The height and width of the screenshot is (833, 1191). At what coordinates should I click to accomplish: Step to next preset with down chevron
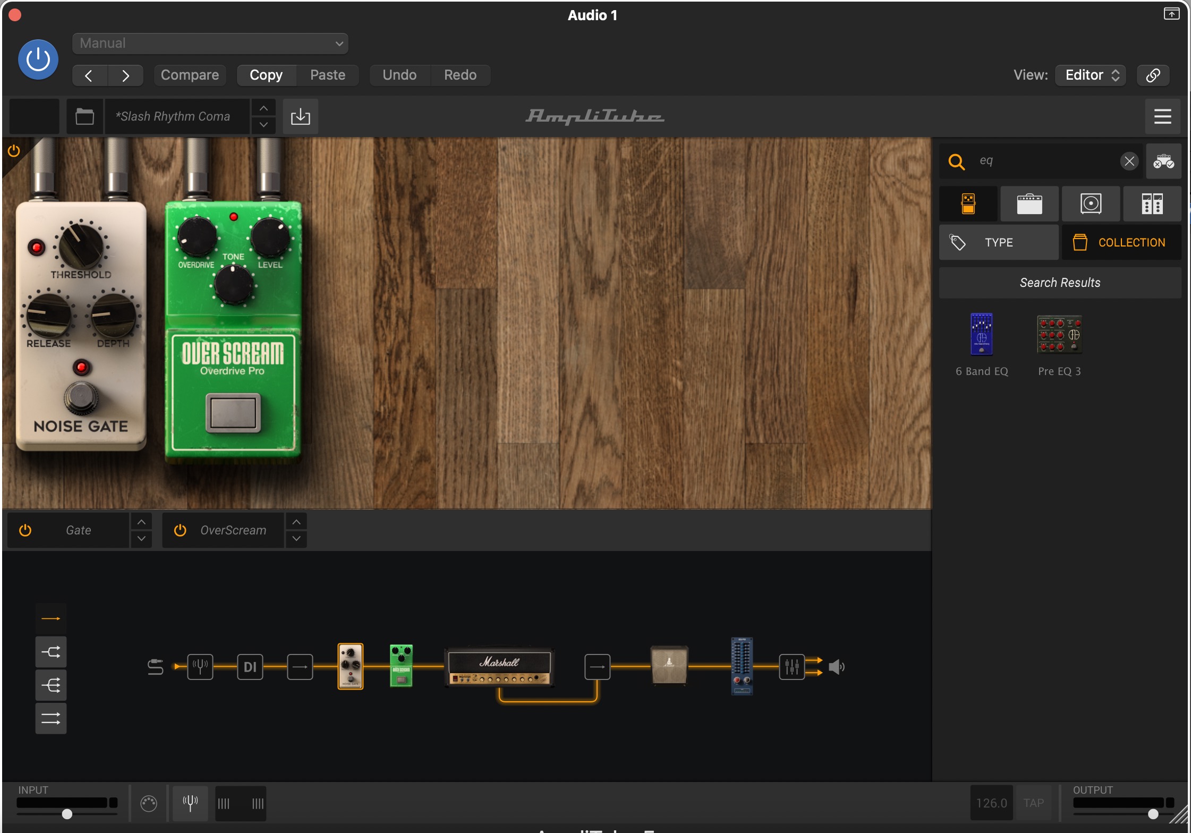click(263, 125)
